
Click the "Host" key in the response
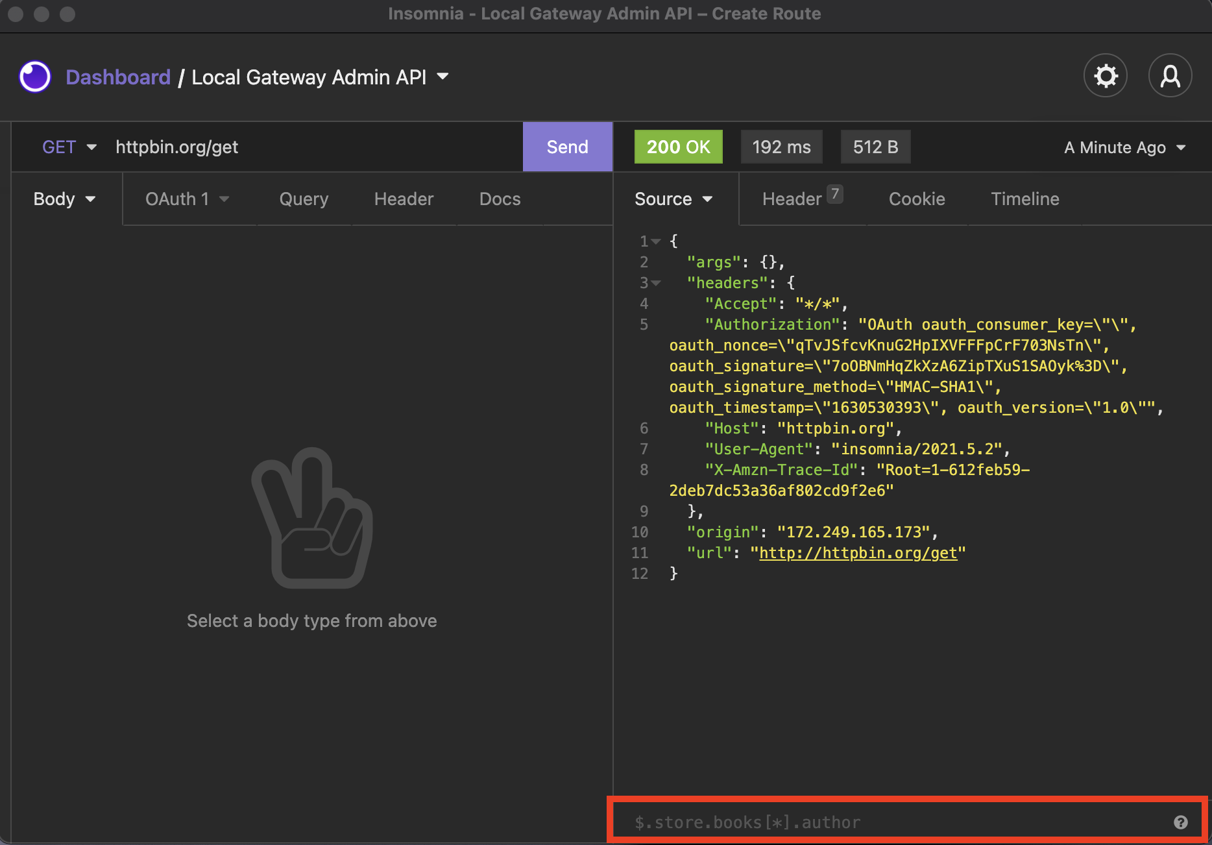tap(732, 428)
